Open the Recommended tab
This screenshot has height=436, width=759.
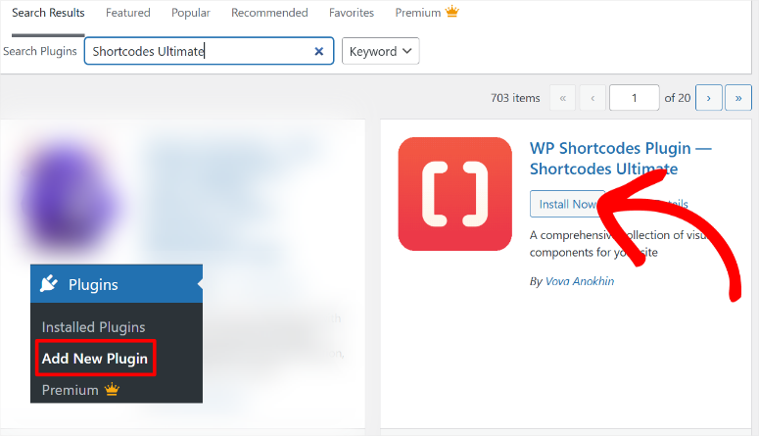pos(269,13)
